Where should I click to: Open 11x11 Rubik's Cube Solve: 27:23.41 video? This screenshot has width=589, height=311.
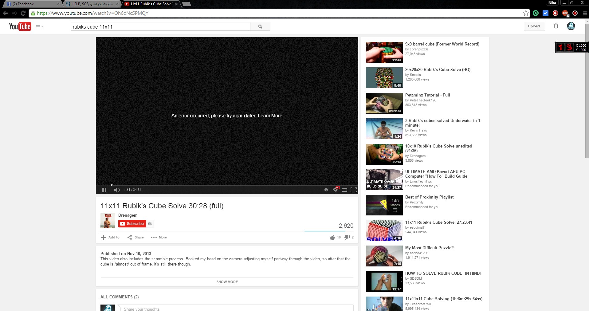point(438,222)
